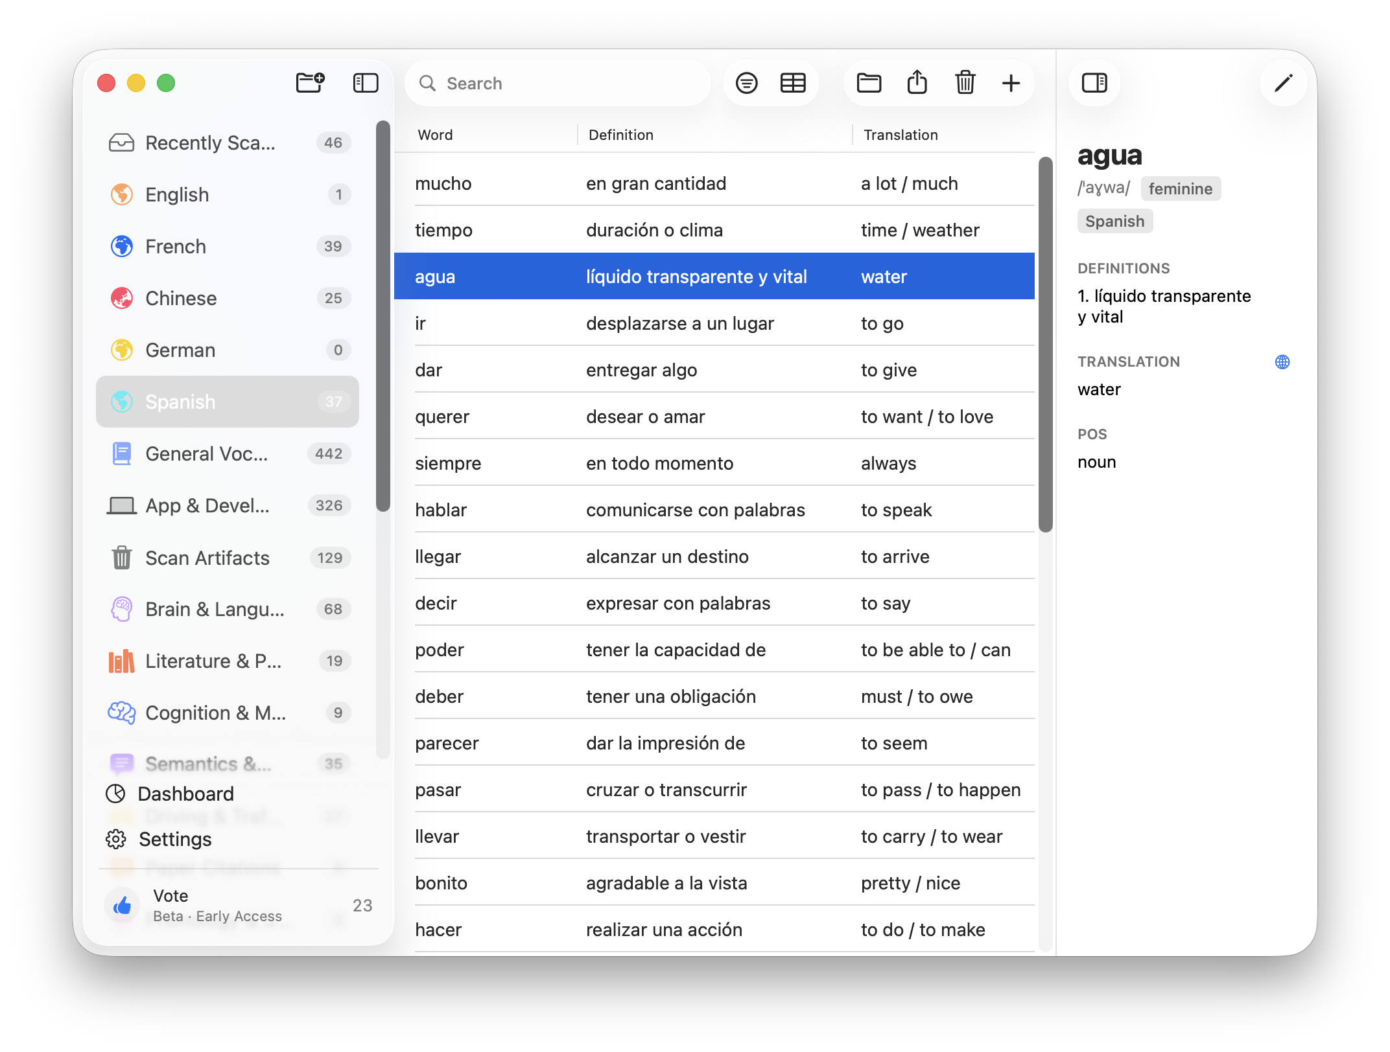Select the row for hablar
The height and width of the screenshot is (1052, 1390).
click(714, 510)
